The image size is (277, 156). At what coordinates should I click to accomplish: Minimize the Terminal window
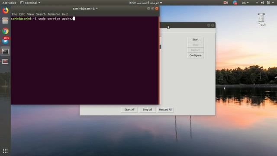point(148,9)
